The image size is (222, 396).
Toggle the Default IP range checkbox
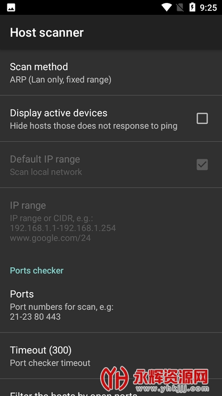click(202, 164)
